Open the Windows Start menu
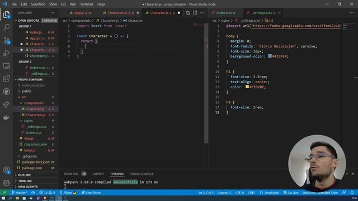358x201 pixels. [x=3, y=199]
